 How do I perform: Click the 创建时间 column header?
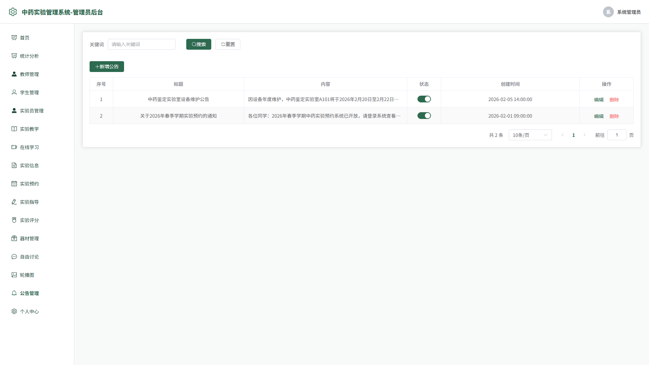510,84
